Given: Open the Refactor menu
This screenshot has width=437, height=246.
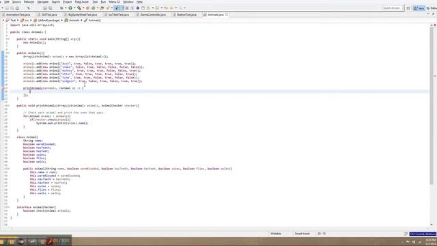Looking at the screenshot, I should 29,2.
